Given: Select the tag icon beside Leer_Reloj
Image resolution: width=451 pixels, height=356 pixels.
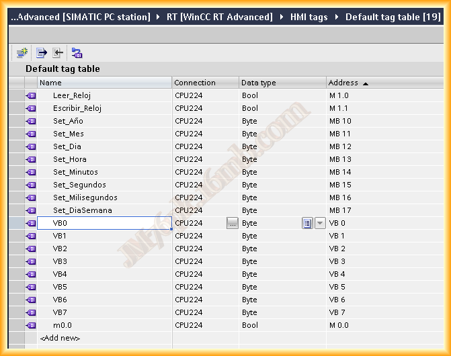Looking at the screenshot, I should click(31, 95).
